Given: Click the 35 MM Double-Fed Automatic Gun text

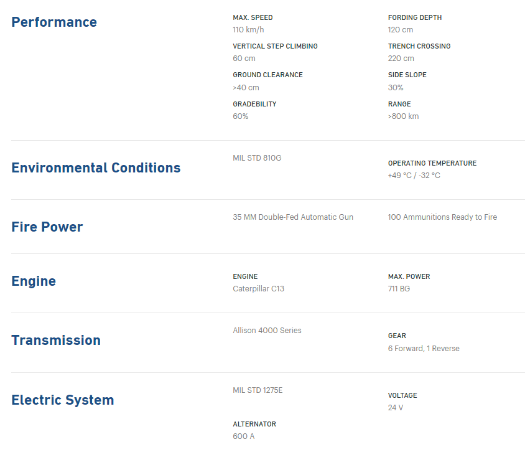Looking at the screenshot, I should [x=293, y=217].
